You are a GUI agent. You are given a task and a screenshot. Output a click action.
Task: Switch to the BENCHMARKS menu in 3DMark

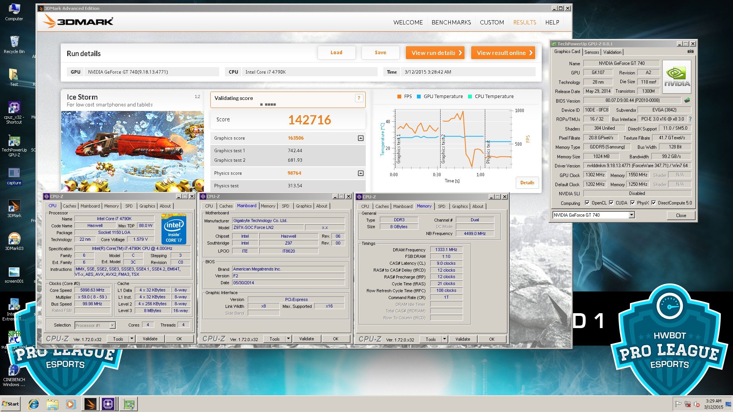tap(451, 23)
